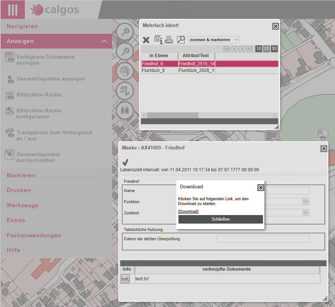Click the binoculars search map button
Viewport: 335px width, 307px height.
(125, 110)
